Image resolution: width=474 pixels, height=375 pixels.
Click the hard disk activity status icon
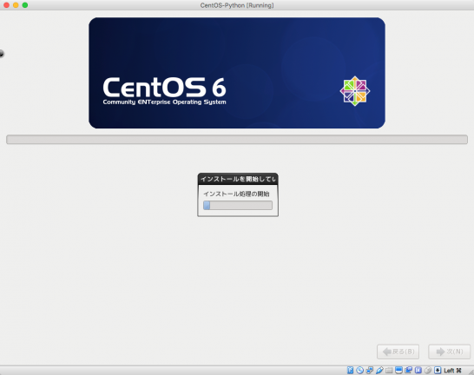click(x=350, y=370)
